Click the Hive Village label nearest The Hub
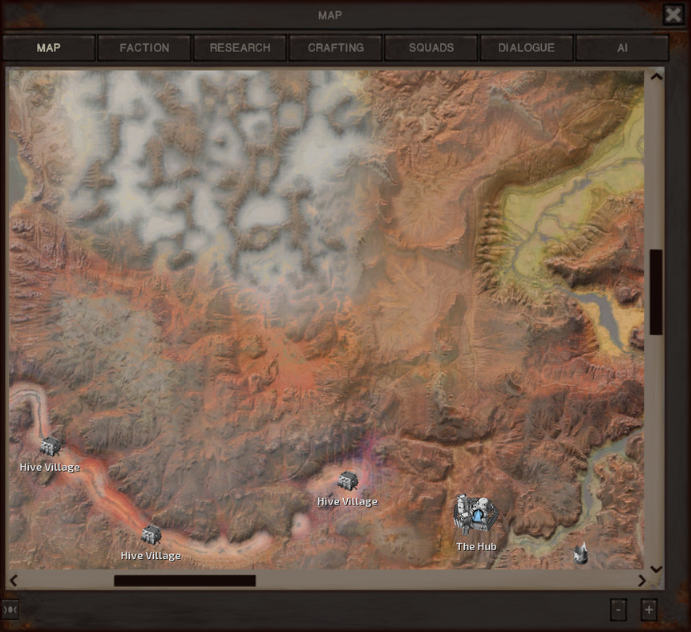Screen dimensions: 691x632 pos(347,501)
